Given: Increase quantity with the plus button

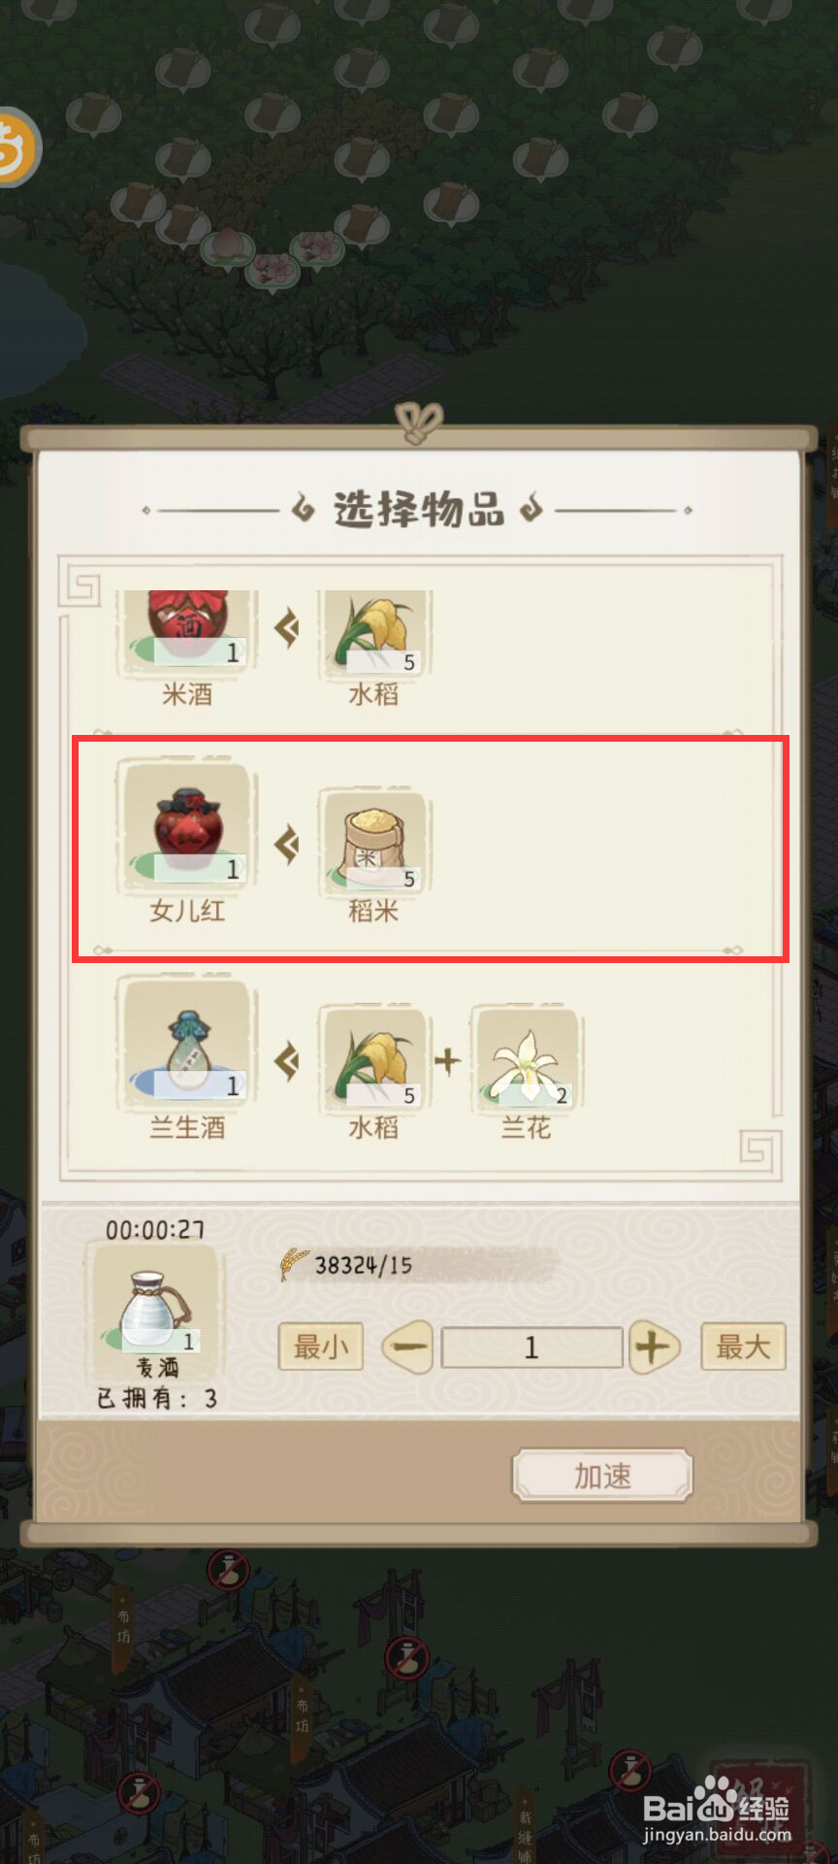Looking at the screenshot, I should tap(654, 1348).
